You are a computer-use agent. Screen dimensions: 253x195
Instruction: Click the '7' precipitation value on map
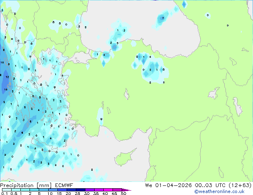point(163,18)
